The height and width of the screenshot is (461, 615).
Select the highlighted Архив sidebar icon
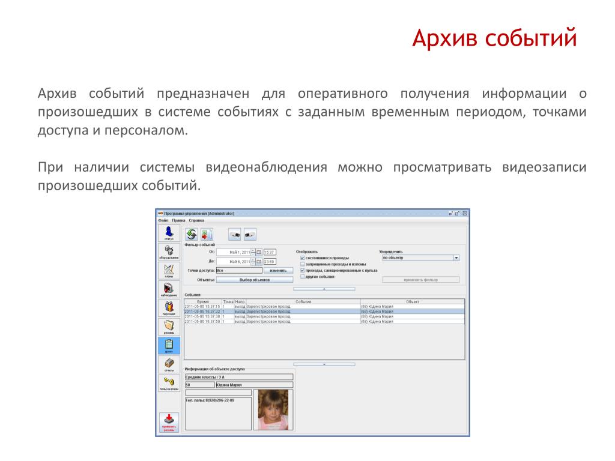pos(169,346)
